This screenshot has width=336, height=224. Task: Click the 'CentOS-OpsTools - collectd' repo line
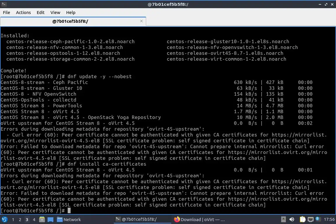tap(38, 100)
